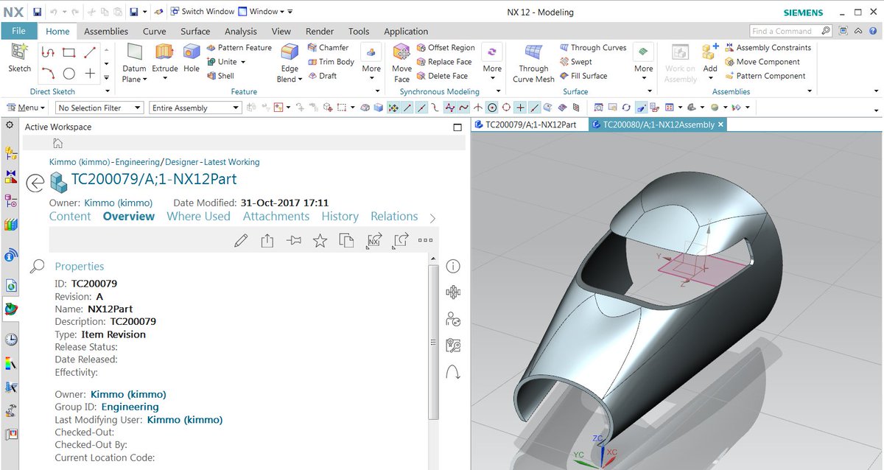Viewport: 884px width, 470px height.
Task: Open the Analysis ribbon tab
Action: pyautogui.click(x=241, y=31)
